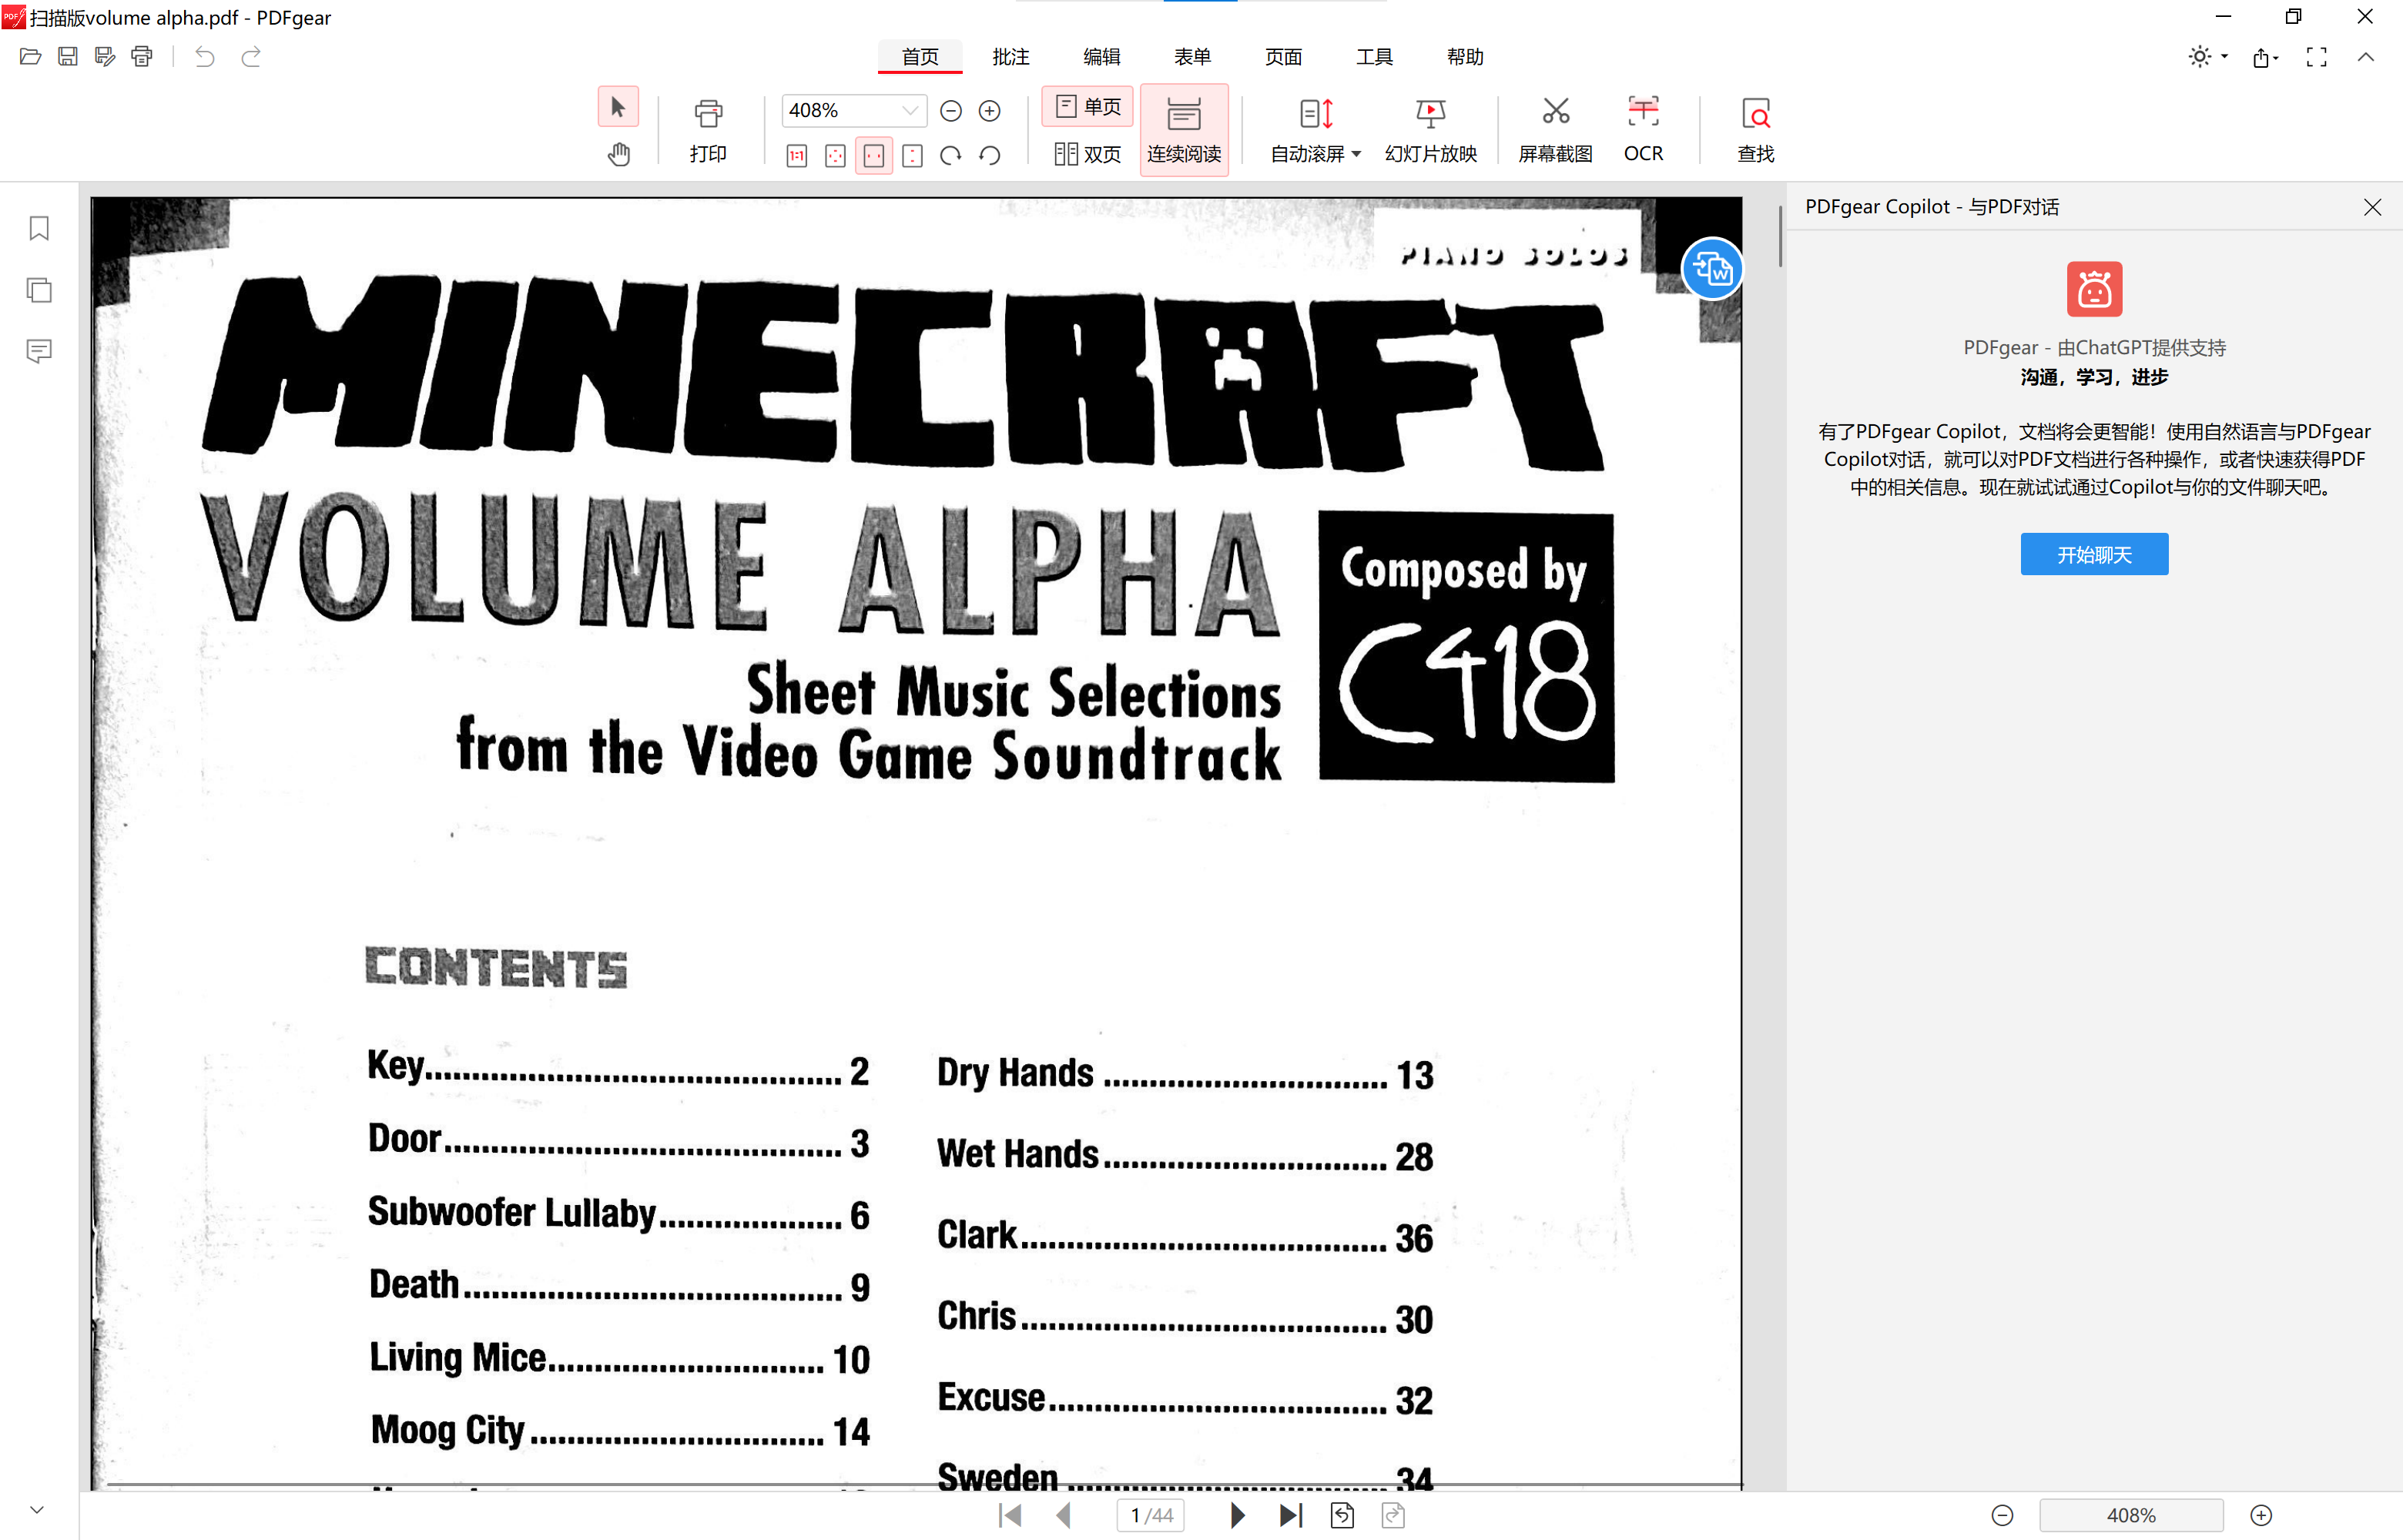
Task: Undo the last action
Action: click(x=204, y=57)
